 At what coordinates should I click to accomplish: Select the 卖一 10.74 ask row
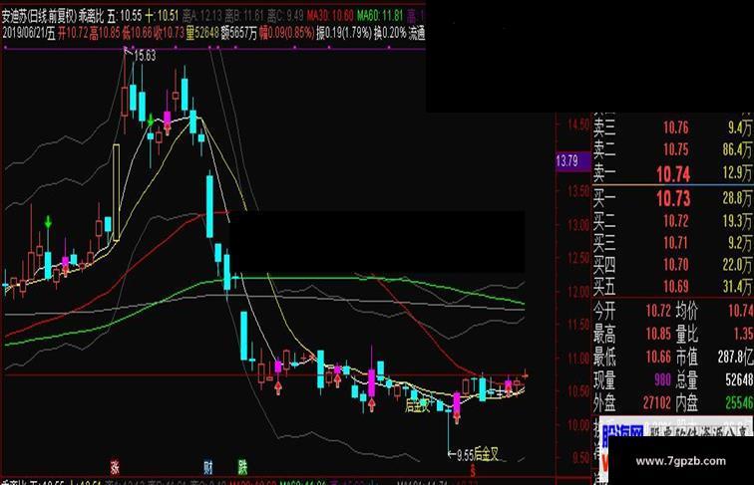point(673,174)
